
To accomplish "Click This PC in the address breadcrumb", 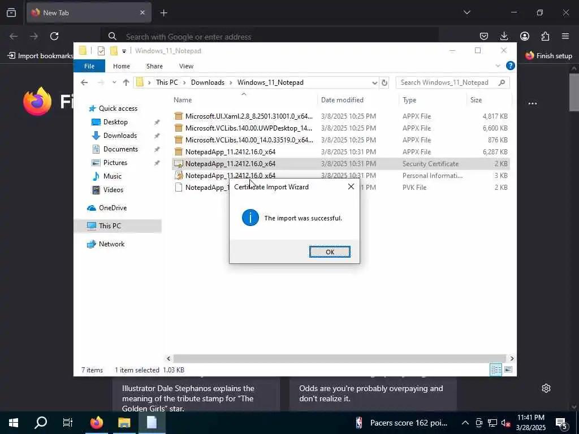I will coord(167,83).
